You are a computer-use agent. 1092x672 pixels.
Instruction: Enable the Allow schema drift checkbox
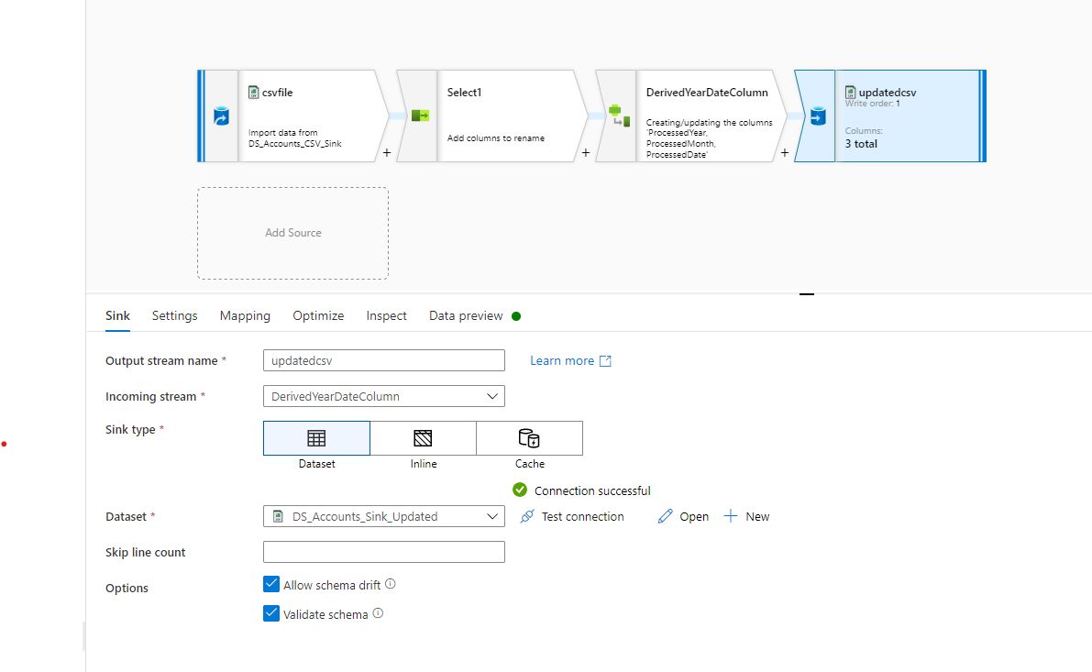pos(271,583)
